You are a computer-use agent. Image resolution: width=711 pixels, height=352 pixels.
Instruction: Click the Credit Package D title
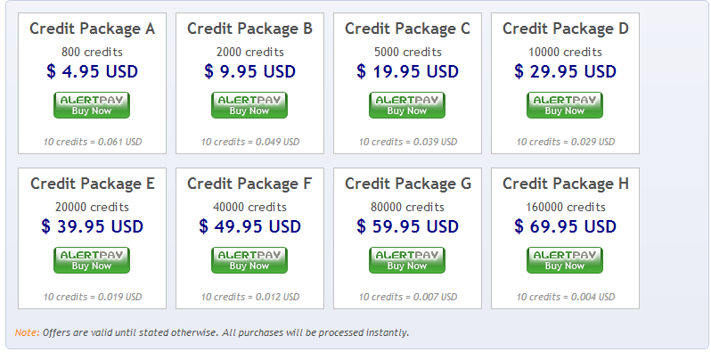click(566, 29)
